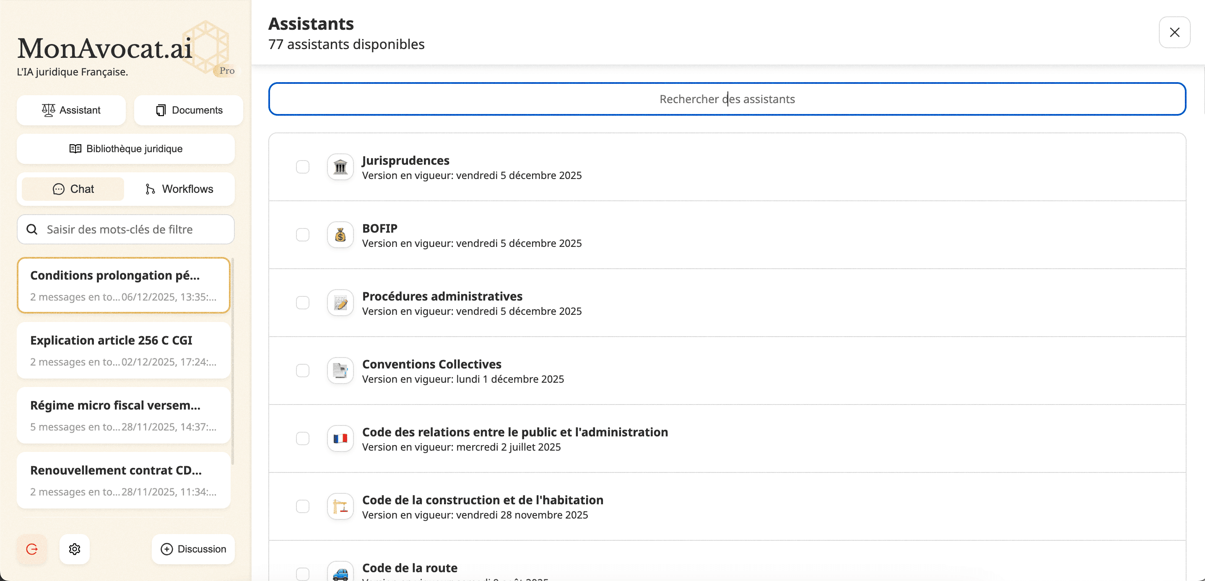Click the Jurisprudences courthouse icon
This screenshot has width=1205, height=581.
[x=340, y=167]
